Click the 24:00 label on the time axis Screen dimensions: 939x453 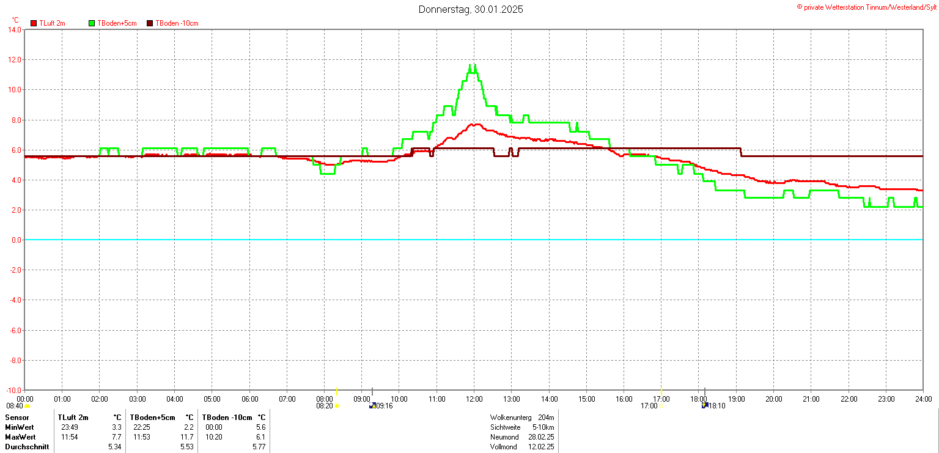point(923,399)
